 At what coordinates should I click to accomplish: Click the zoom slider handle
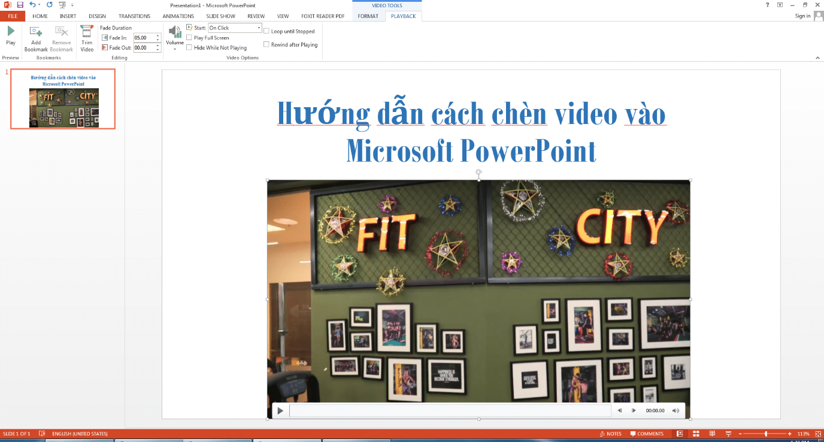click(766, 434)
